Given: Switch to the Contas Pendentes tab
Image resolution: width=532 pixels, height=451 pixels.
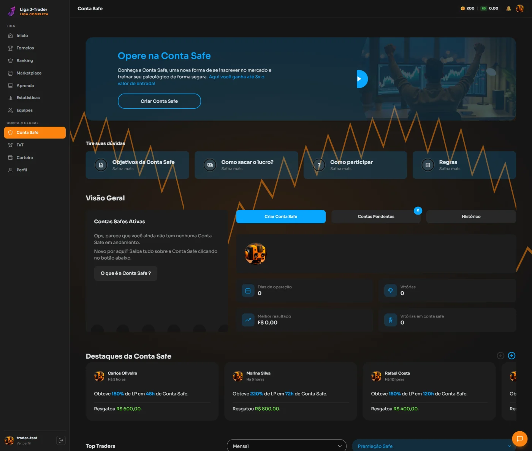Looking at the screenshot, I should 376,216.
